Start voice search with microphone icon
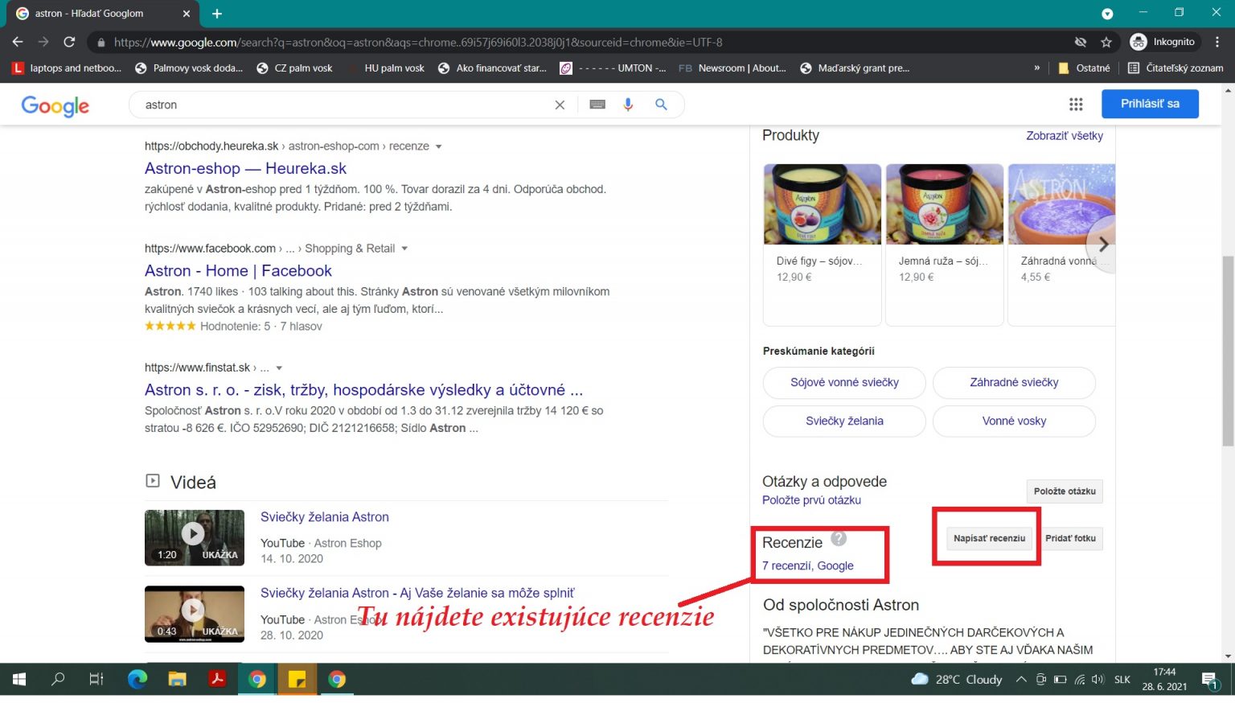The image size is (1235, 703). click(x=629, y=105)
